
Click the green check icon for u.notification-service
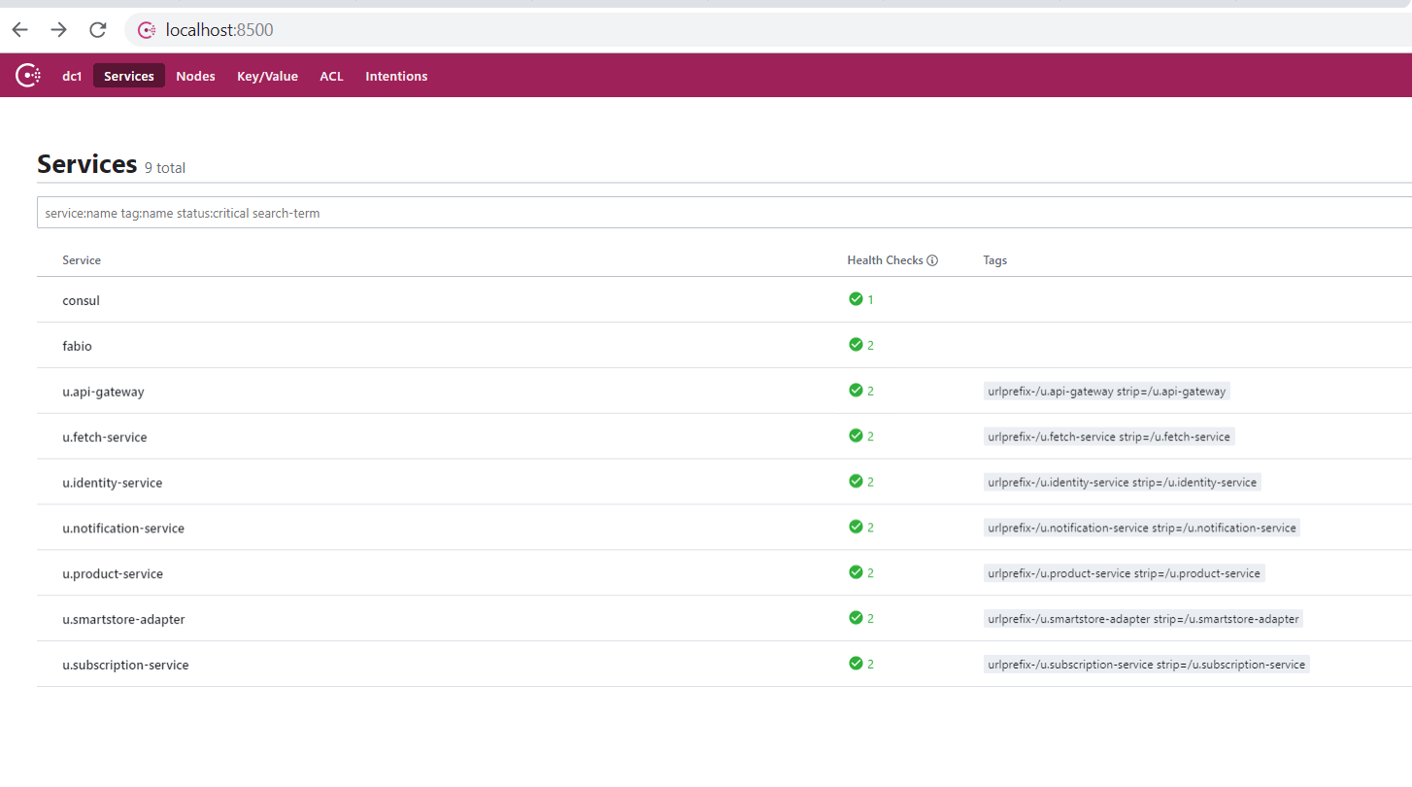(856, 527)
